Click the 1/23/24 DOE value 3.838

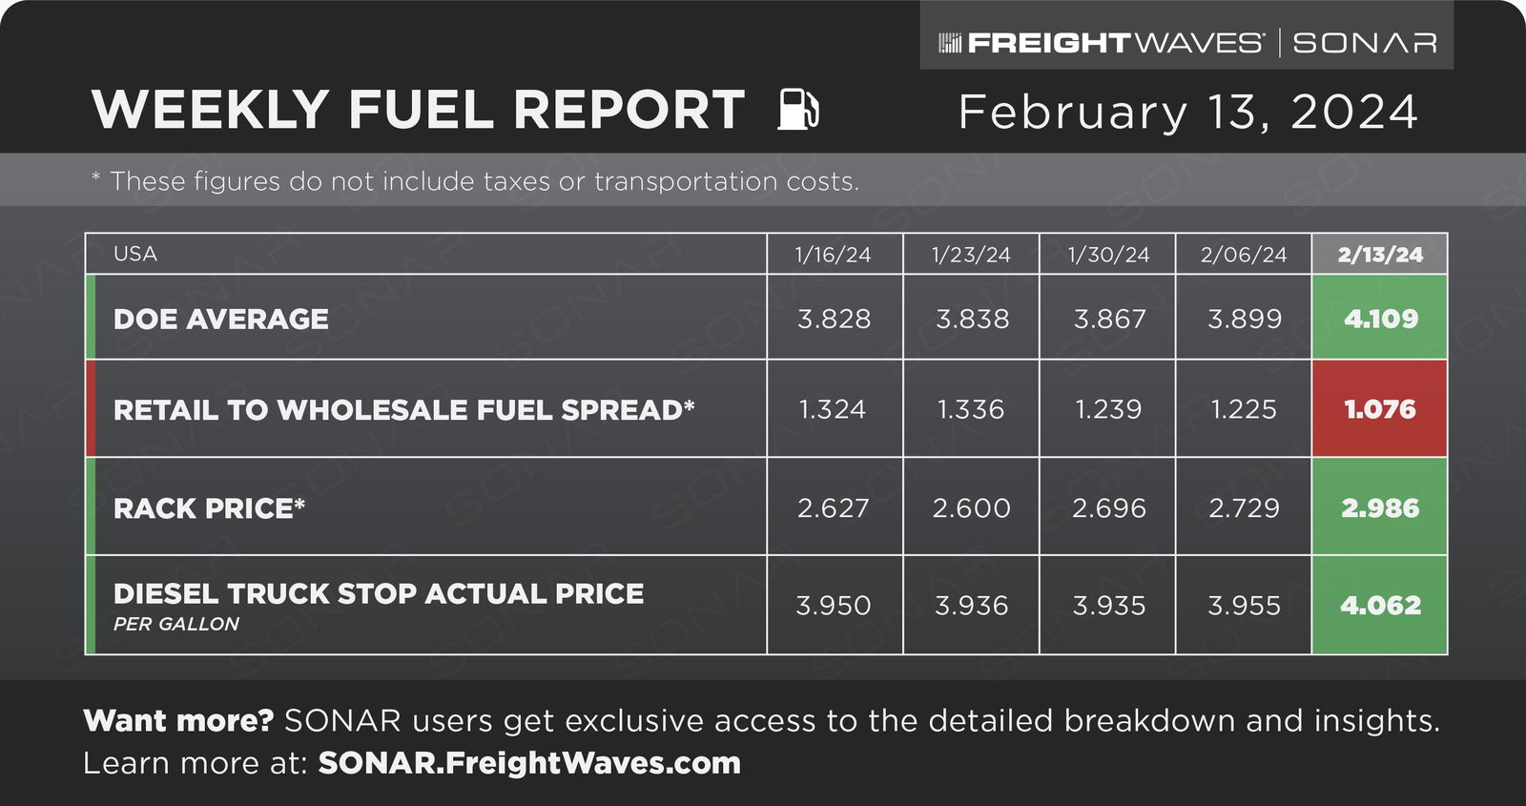972,319
